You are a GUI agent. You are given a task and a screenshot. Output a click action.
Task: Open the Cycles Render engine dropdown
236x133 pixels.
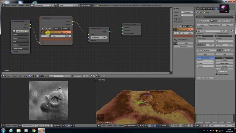(x=87, y=5)
